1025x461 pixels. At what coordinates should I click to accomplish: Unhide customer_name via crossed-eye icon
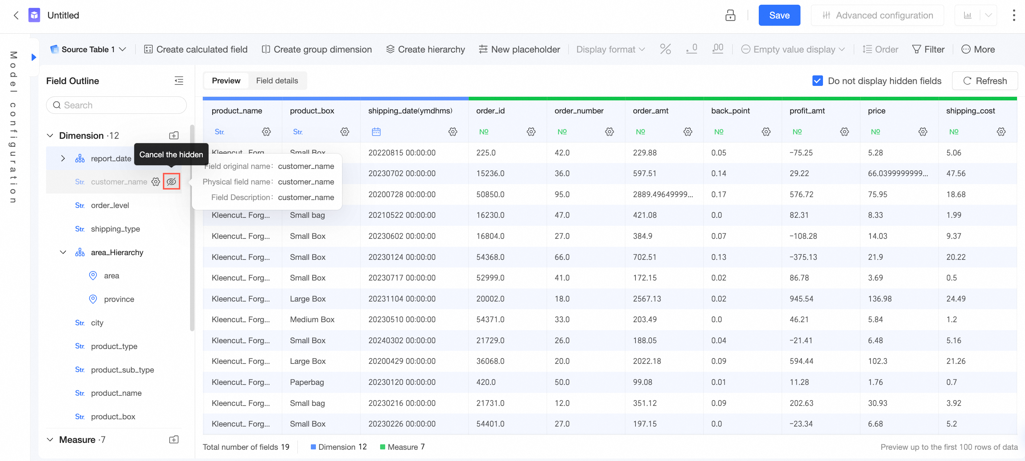[x=172, y=182]
